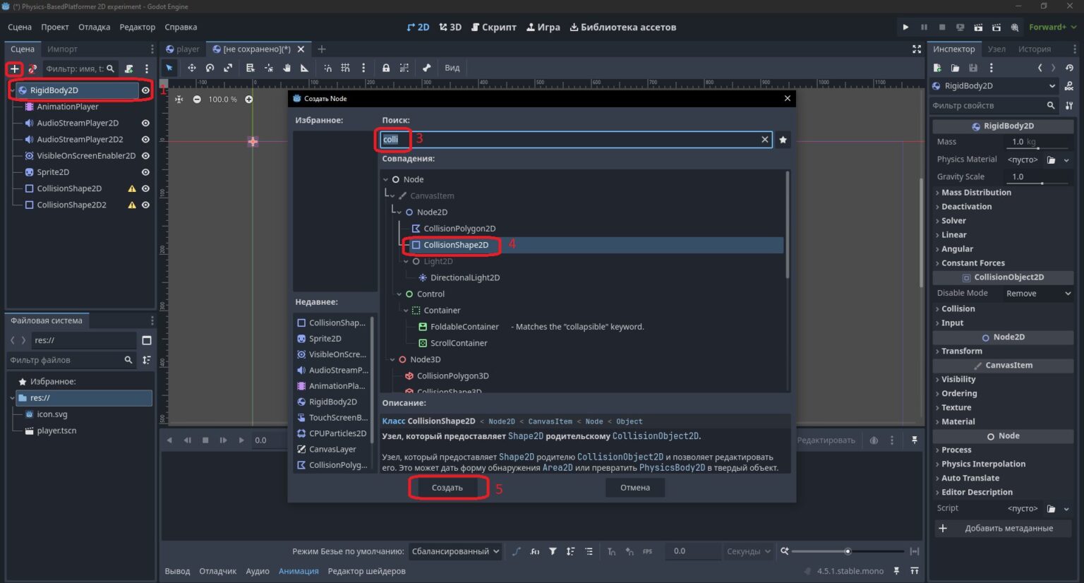This screenshot has height=583, width=1084.
Task: Select CollisionPolygon2D in the matches list
Action: coord(459,229)
